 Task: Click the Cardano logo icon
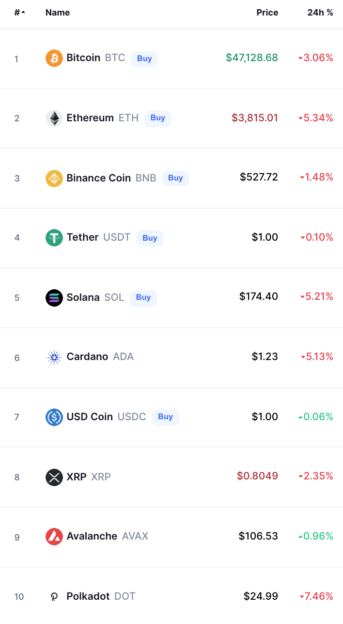[x=54, y=357]
